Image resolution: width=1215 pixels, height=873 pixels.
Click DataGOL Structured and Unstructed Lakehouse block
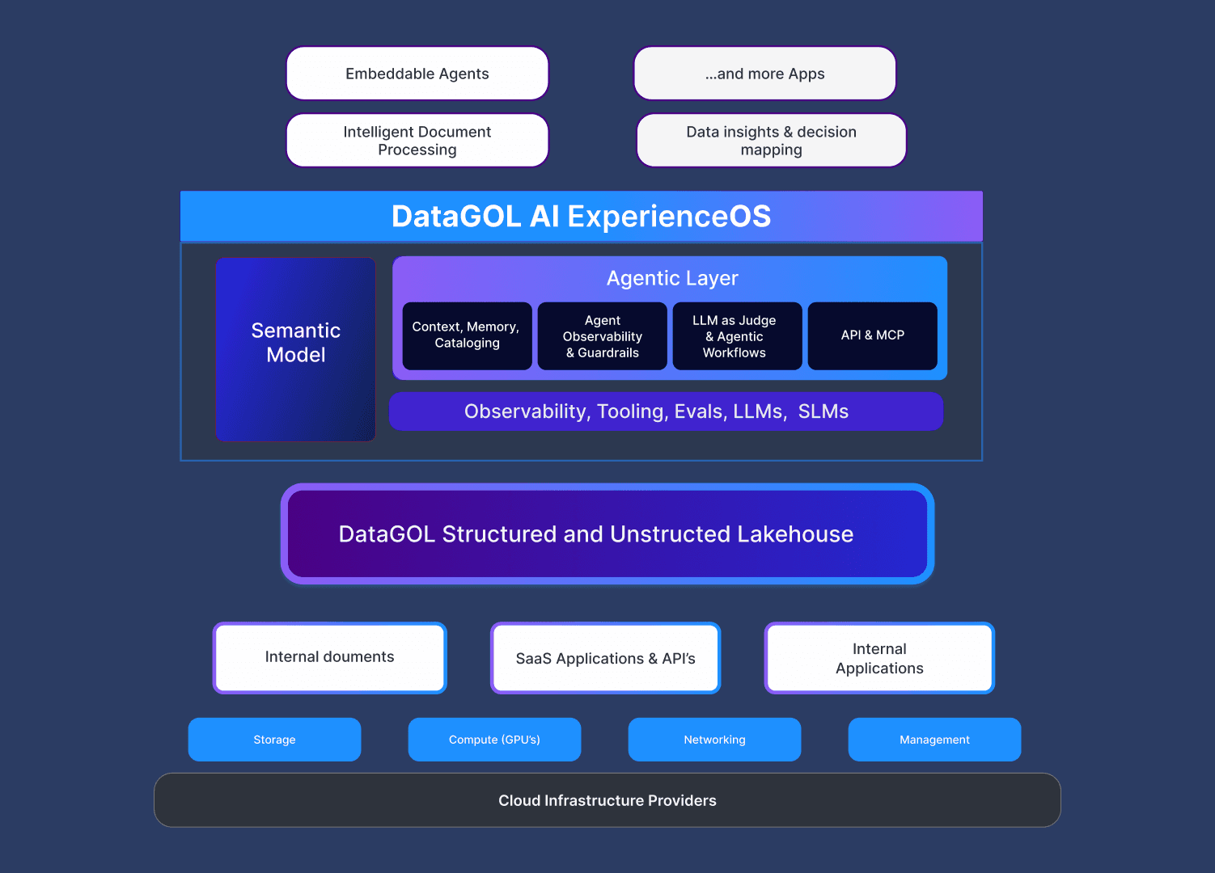click(607, 534)
